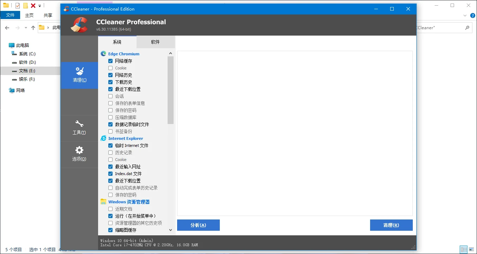
Task: Uncheck the 缩略图缓存 checkbox
Action: [110, 230]
